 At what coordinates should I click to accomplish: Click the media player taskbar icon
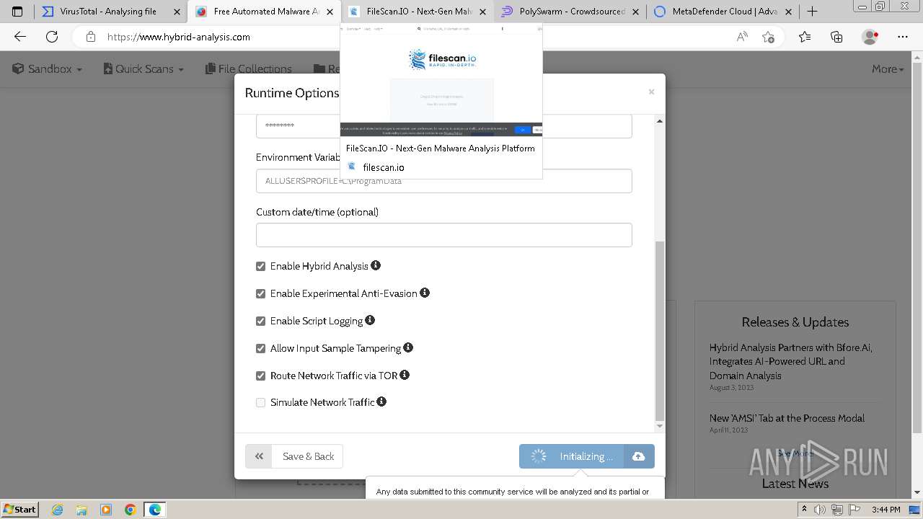pyautogui.click(x=106, y=510)
